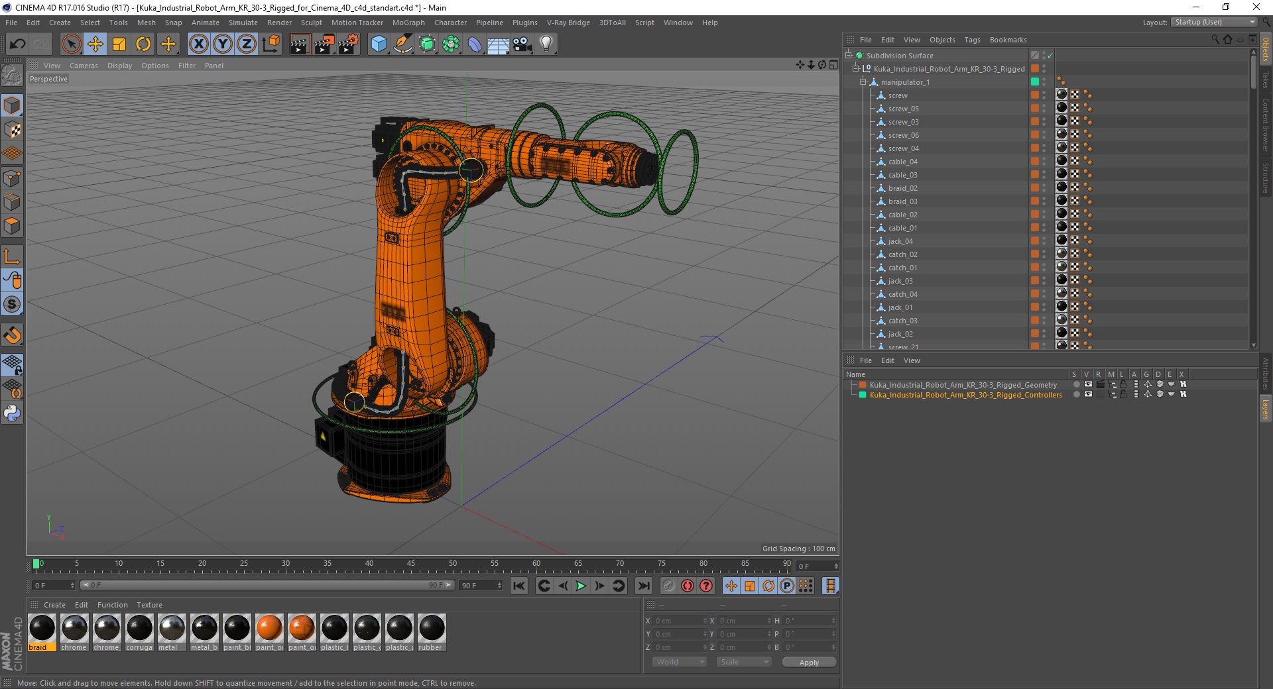
Task: Switch the coordinate system icon
Action: pos(271,44)
